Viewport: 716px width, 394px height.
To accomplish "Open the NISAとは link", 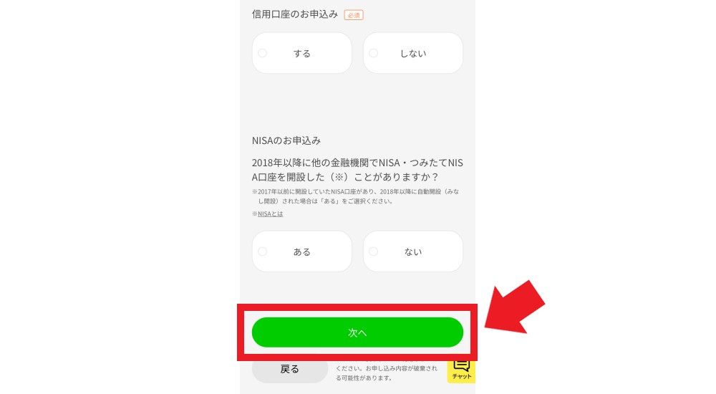I will (271, 214).
